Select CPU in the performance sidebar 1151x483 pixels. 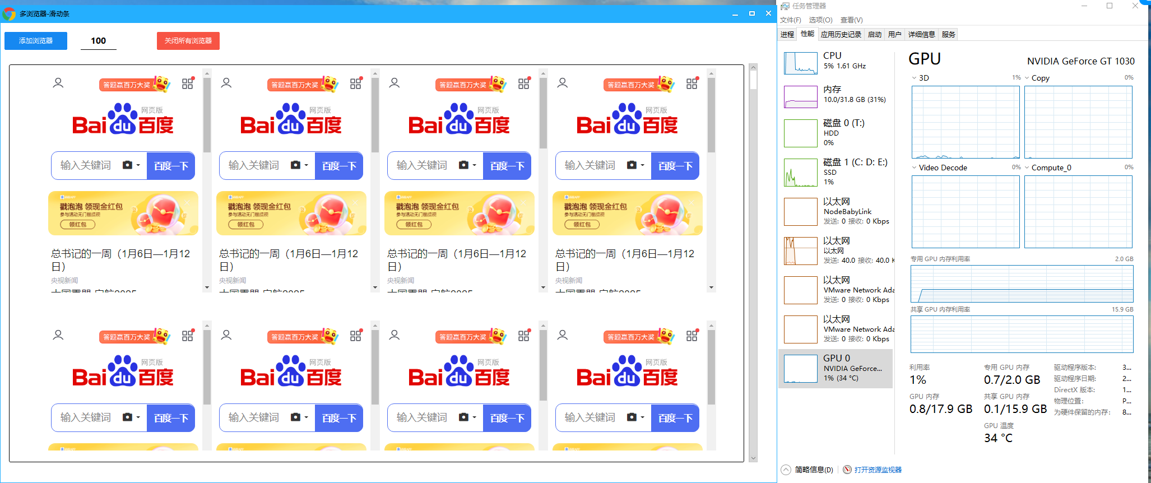point(836,63)
